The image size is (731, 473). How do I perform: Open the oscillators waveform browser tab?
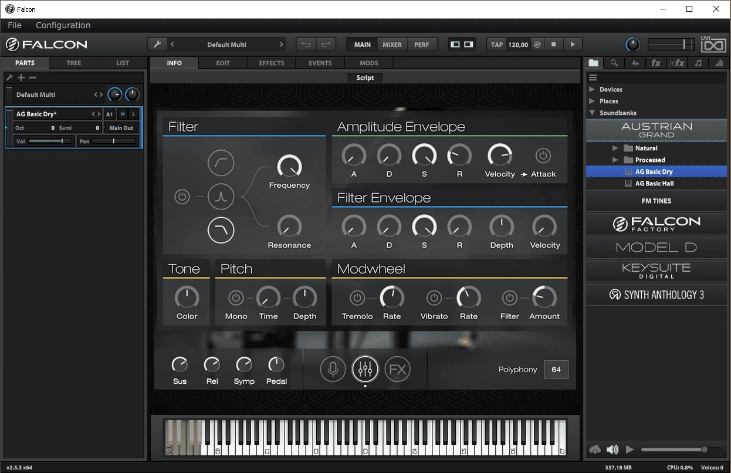(x=635, y=63)
